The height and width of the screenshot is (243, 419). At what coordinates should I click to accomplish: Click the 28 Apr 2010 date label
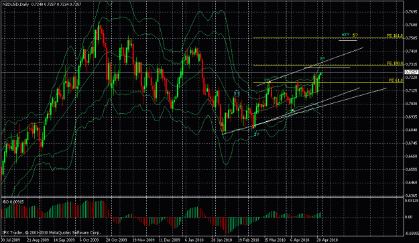tap(327, 240)
